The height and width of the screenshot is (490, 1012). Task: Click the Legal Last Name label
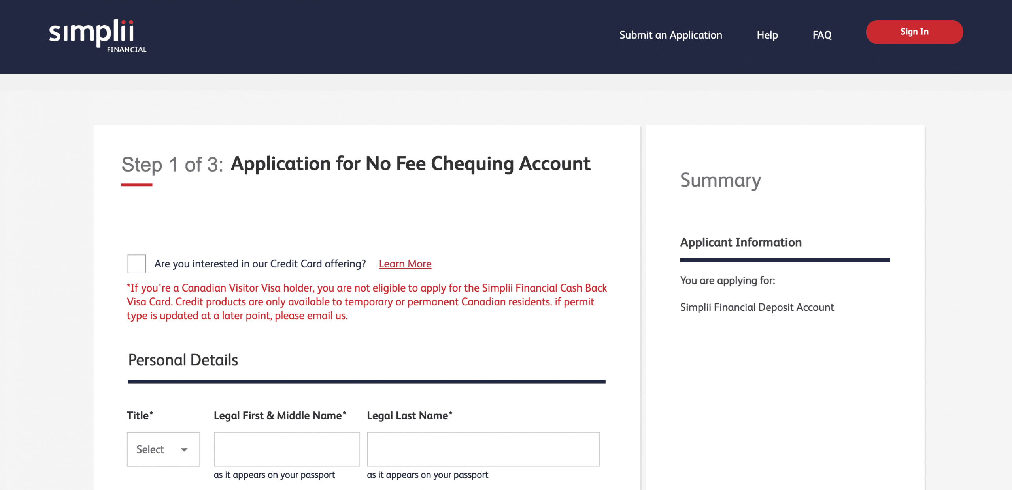pos(409,415)
